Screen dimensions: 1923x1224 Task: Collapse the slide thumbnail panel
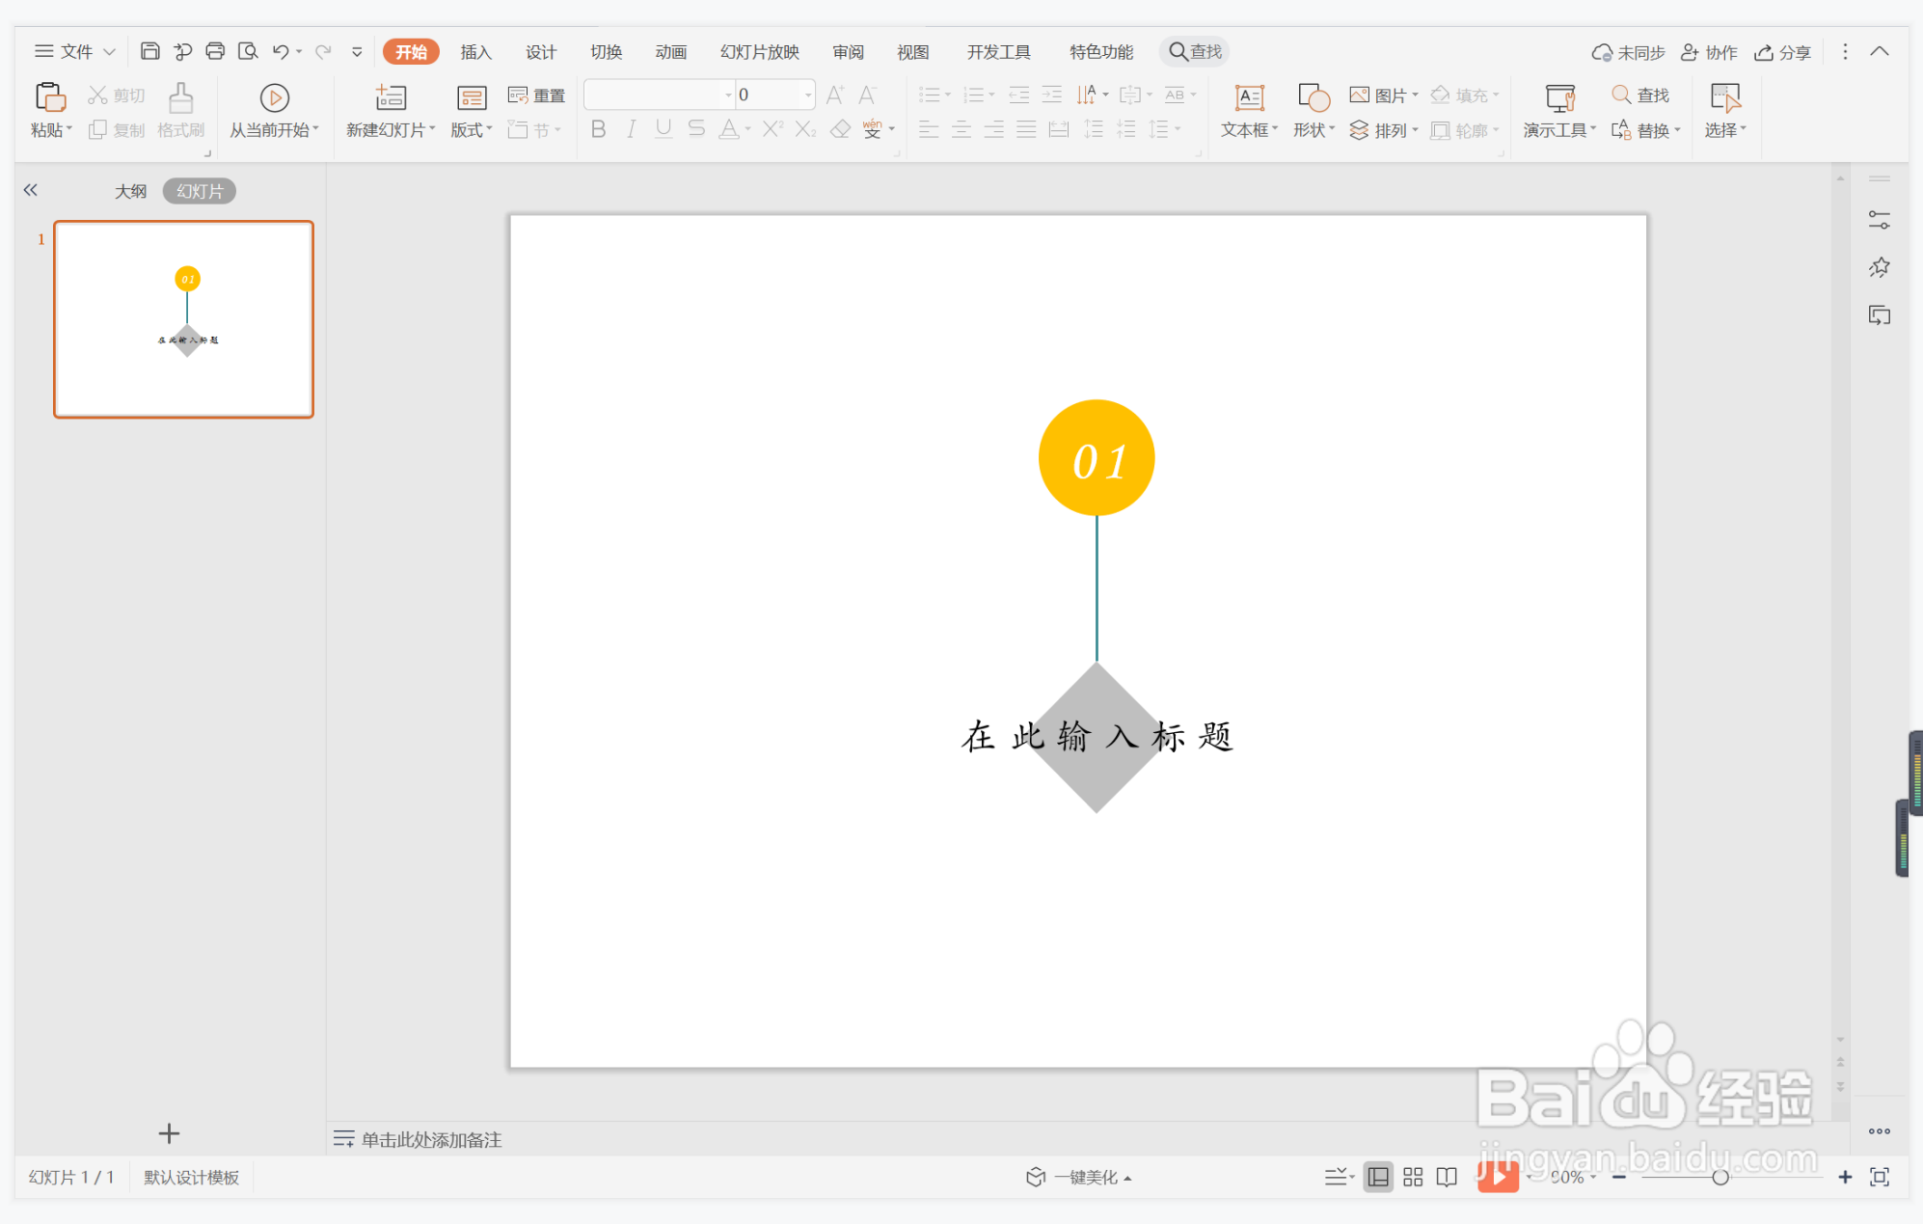point(31,190)
